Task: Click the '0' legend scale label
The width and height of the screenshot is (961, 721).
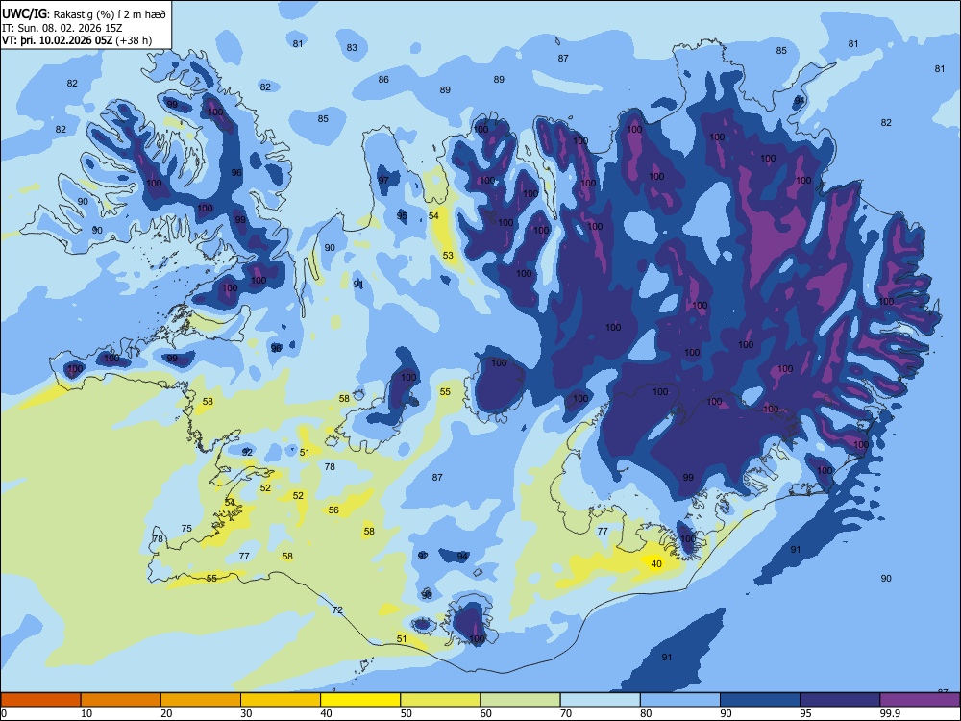Action: click(x=4, y=713)
